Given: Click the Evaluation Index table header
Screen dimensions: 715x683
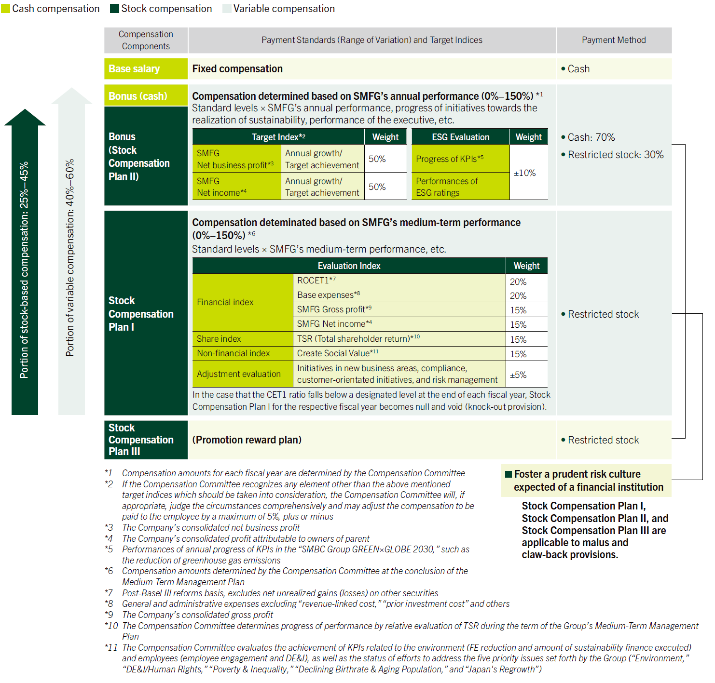Looking at the screenshot, I should (x=349, y=266).
